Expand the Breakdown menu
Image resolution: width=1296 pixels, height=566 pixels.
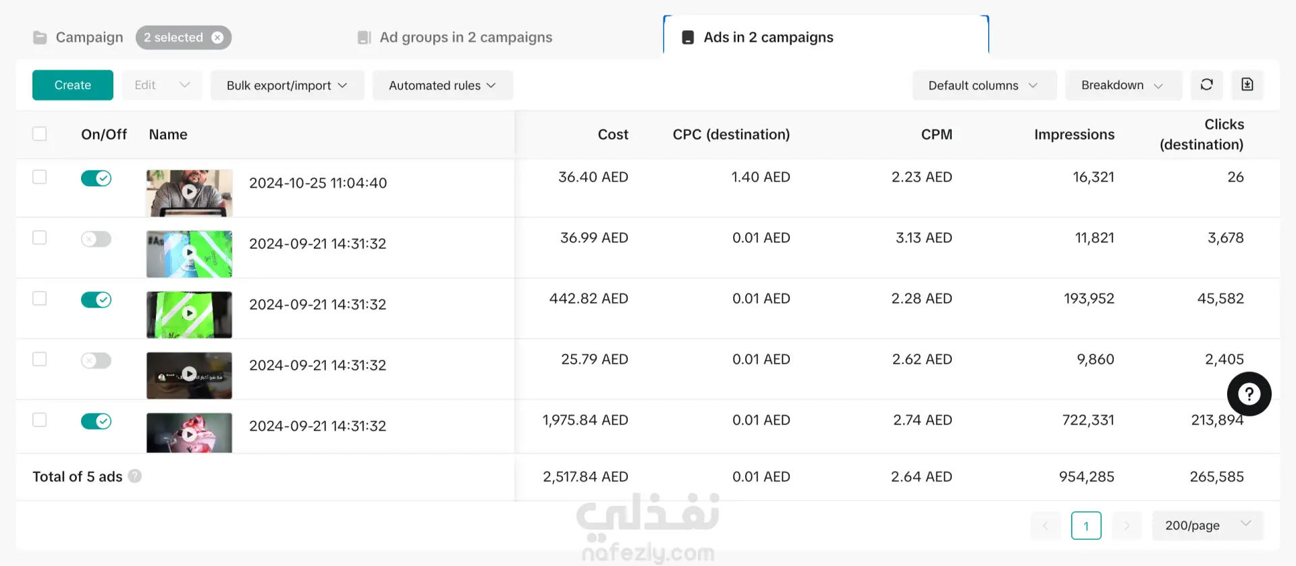tap(1123, 86)
